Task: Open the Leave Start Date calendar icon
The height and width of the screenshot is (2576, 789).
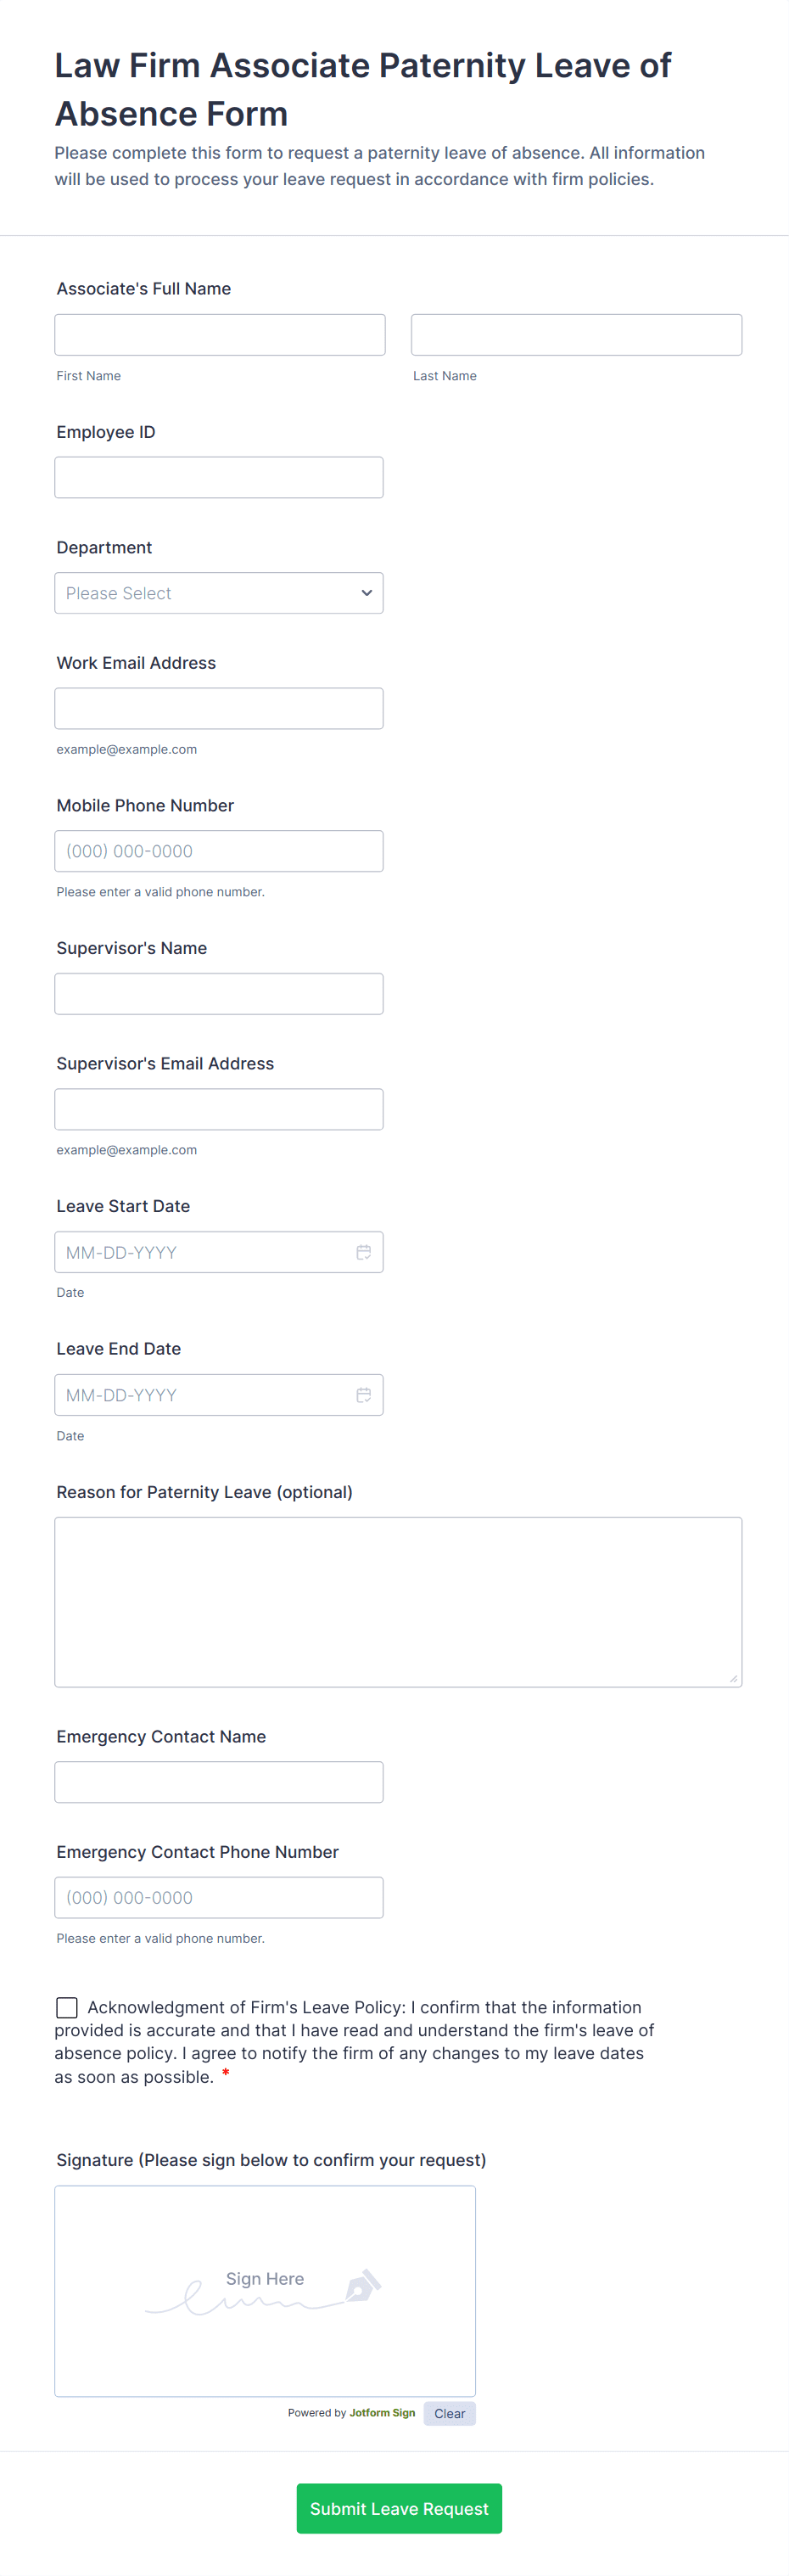Action: [x=363, y=1252]
